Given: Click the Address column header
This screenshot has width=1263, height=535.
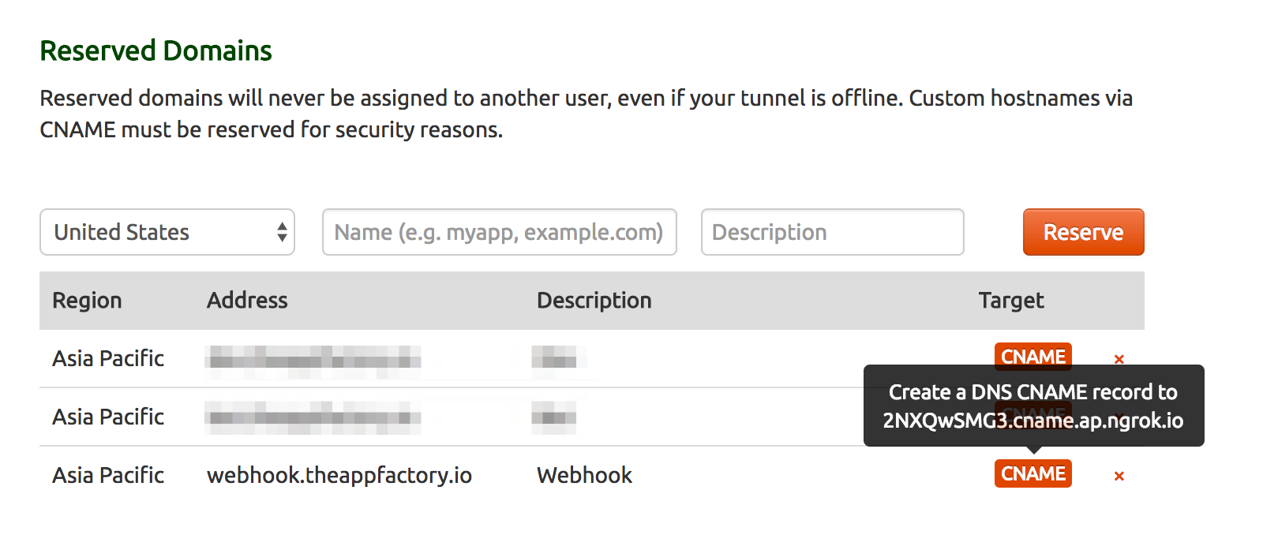Looking at the screenshot, I should (247, 300).
